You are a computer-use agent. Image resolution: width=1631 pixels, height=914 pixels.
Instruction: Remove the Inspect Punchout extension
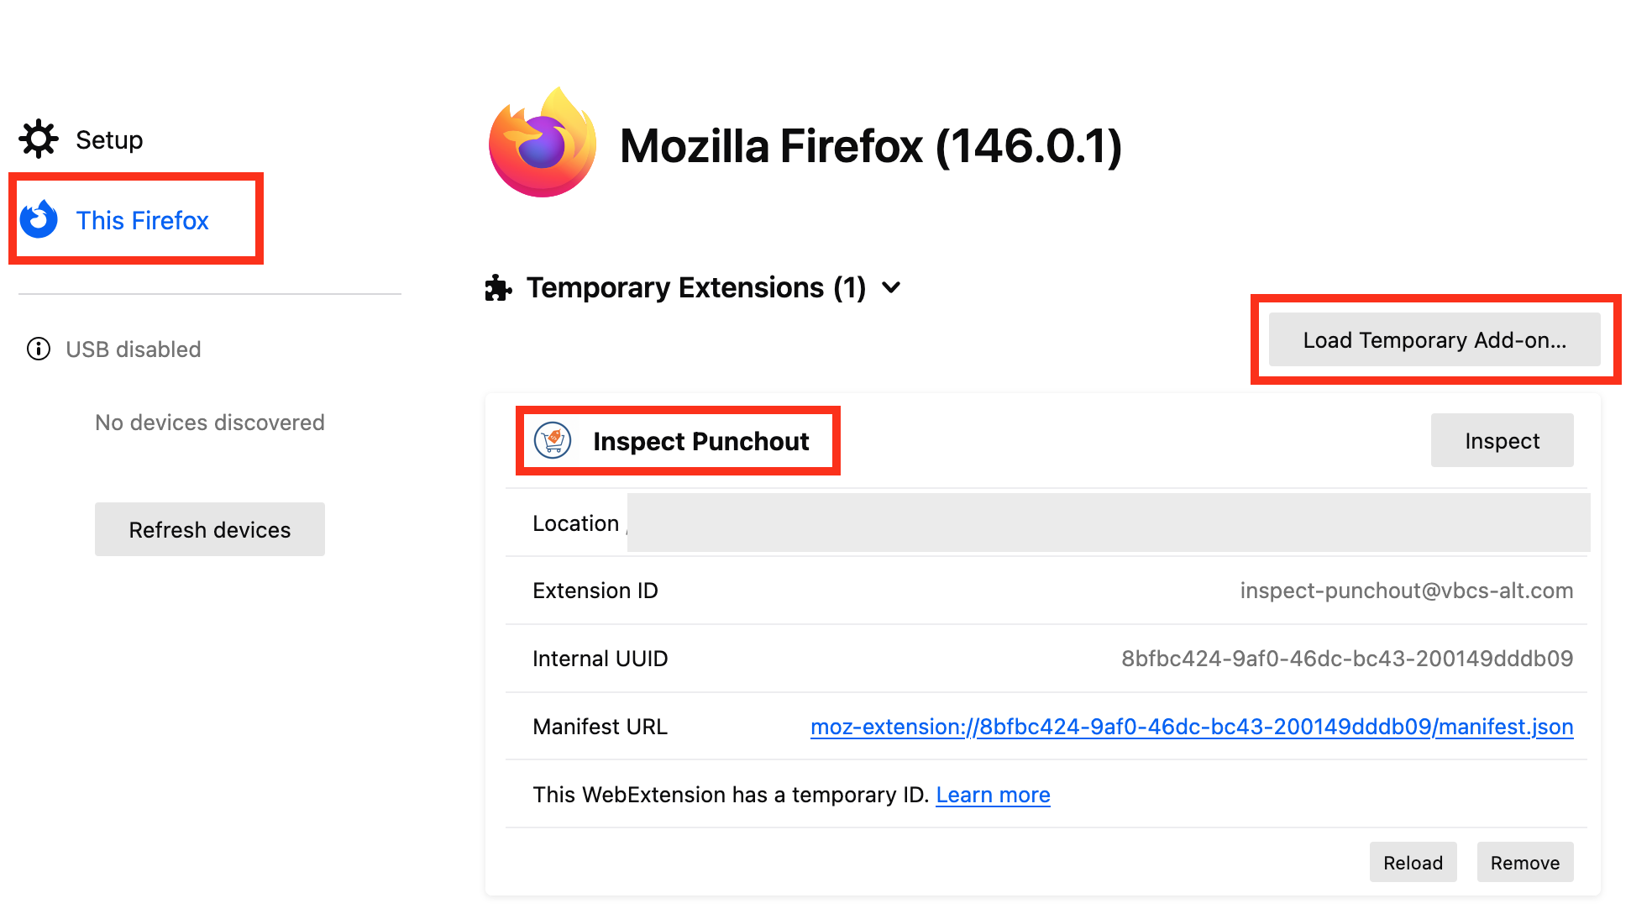(x=1525, y=862)
